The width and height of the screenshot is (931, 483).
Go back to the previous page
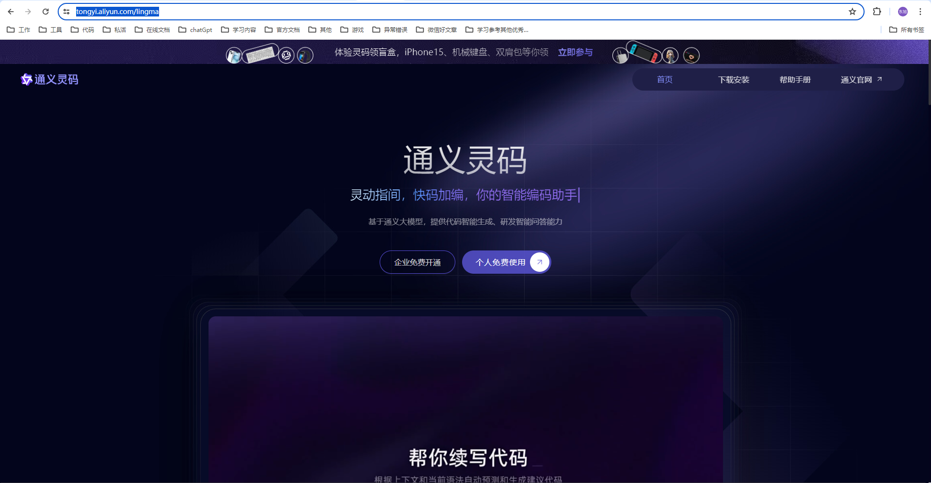[11, 12]
